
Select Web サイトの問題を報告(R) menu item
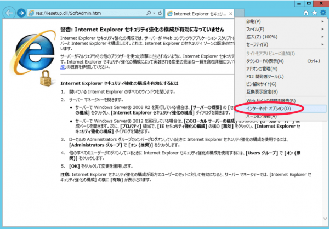(281, 101)
